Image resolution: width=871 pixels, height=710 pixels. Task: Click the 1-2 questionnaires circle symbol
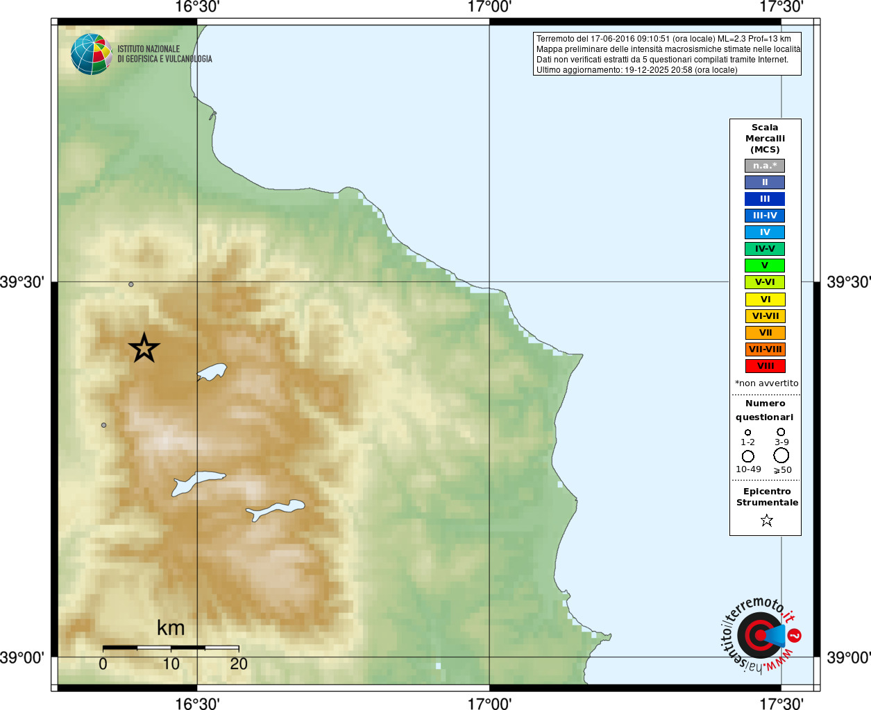tap(747, 433)
